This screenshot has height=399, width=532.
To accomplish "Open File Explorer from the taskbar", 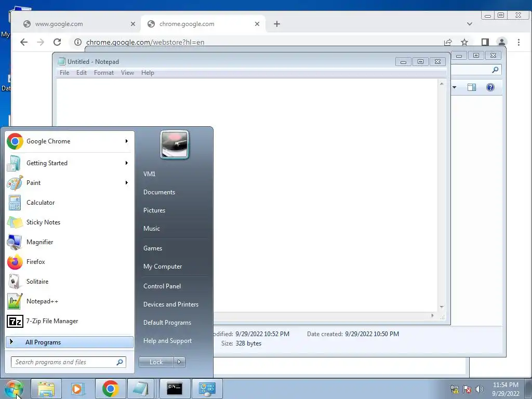I will (x=46, y=389).
